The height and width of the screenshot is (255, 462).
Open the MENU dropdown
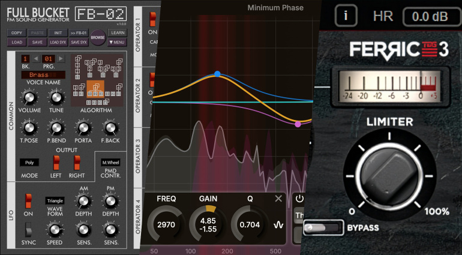pyautogui.click(x=118, y=42)
